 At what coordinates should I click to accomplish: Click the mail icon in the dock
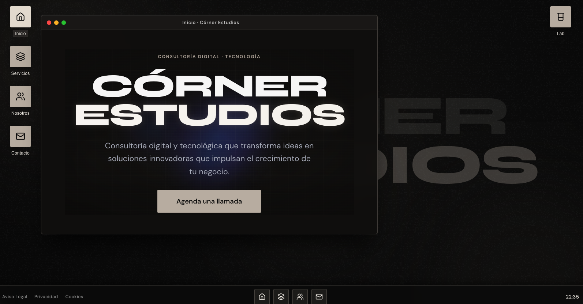click(319, 297)
